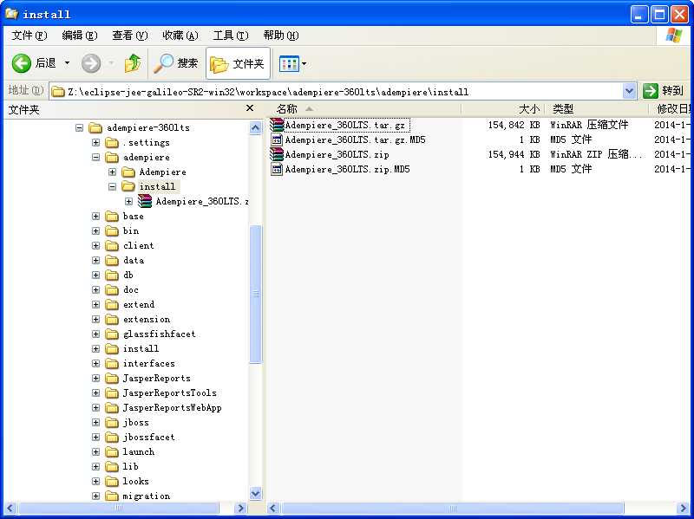This screenshot has height=519, width=694.
Task: Click the install window title bar icon
Action: [11, 14]
